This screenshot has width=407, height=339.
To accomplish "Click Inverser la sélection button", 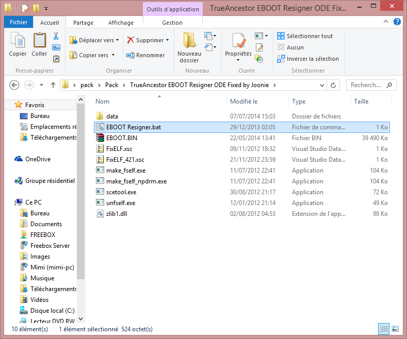I will pyautogui.click(x=308, y=59).
